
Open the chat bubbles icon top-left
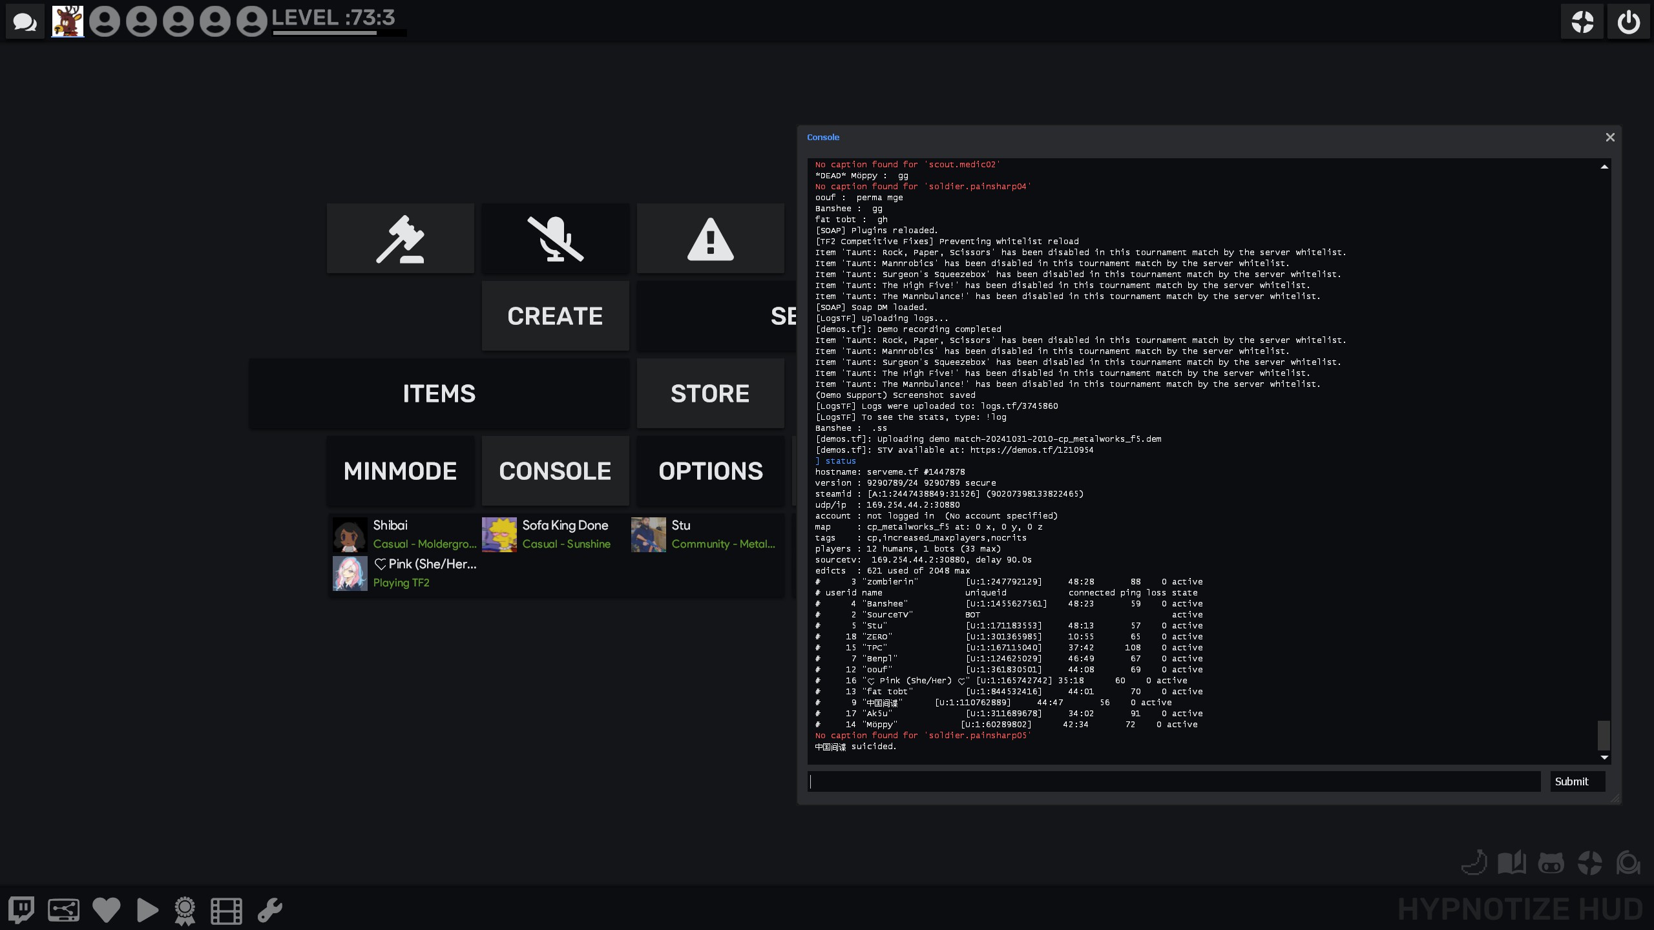[x=25, y=22]
